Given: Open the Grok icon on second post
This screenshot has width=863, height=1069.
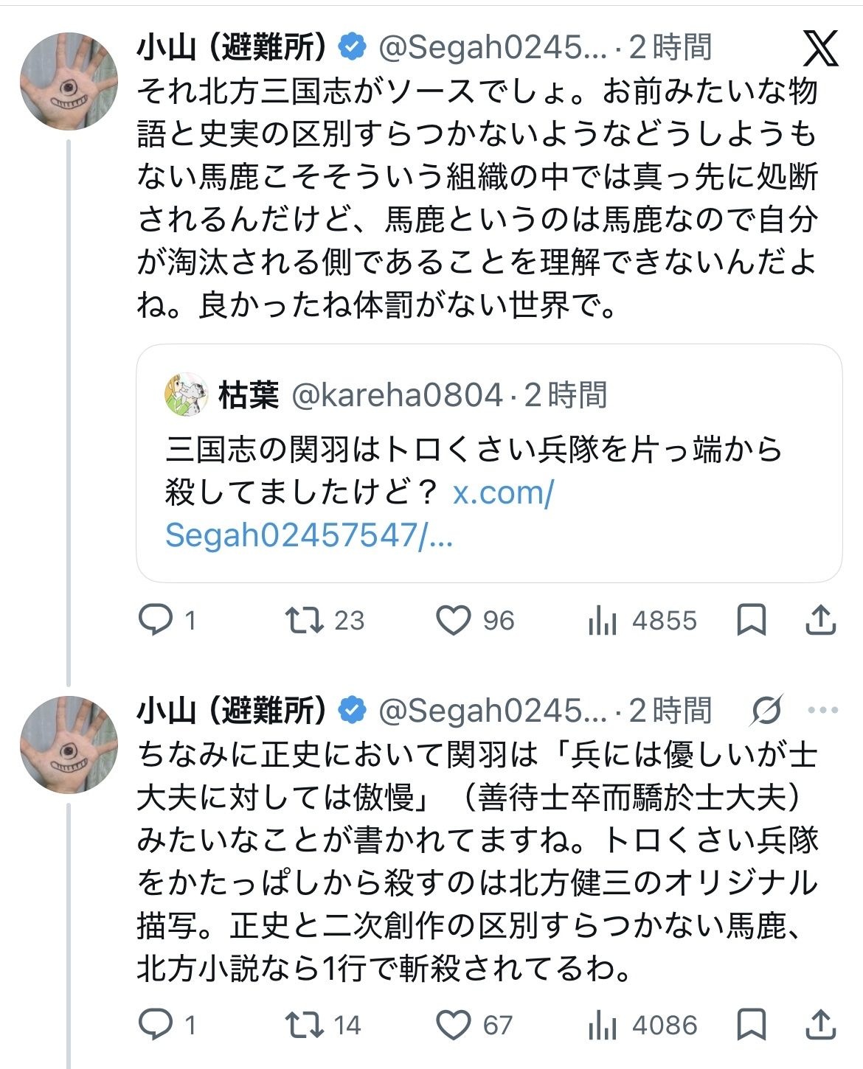Looking at the screenshot, I should point(766,711).
